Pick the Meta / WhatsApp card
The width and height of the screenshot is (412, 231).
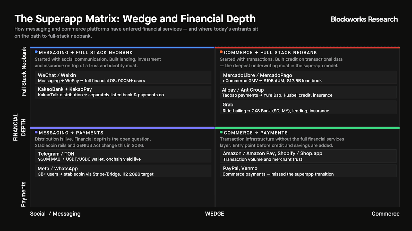point(123,171)
